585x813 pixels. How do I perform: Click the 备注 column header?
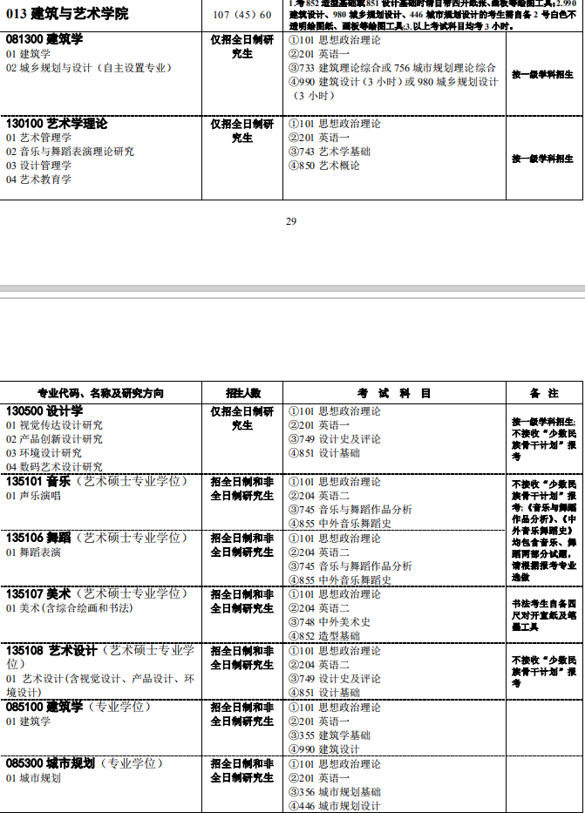coord(544,393)
